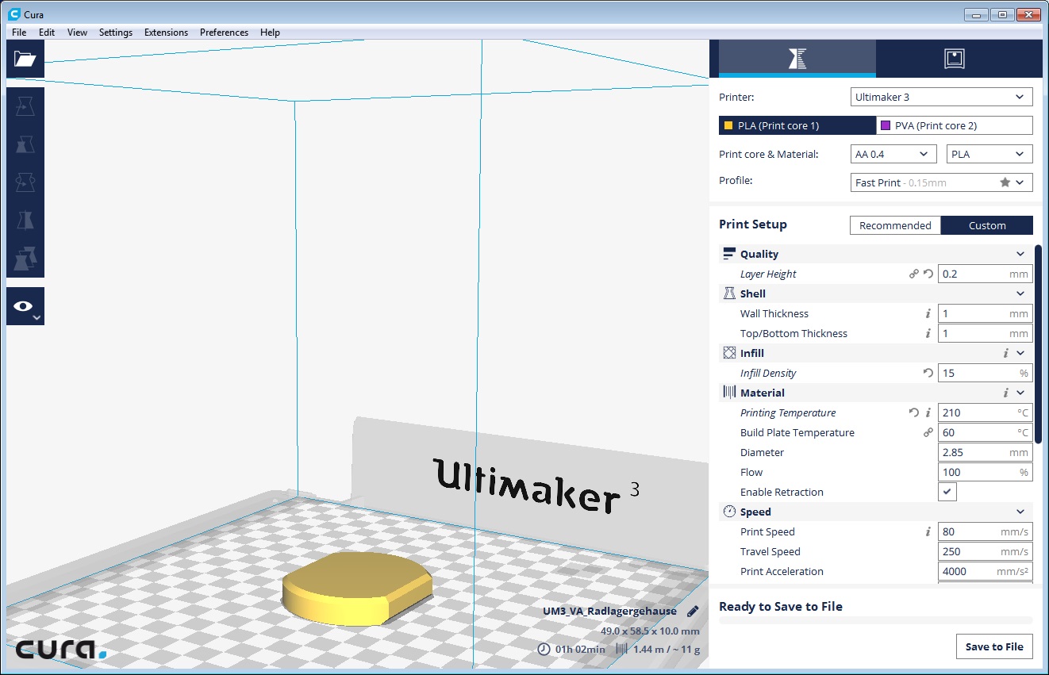
Task: Click the star icon in the Profile field
Action: (1005, 182)
